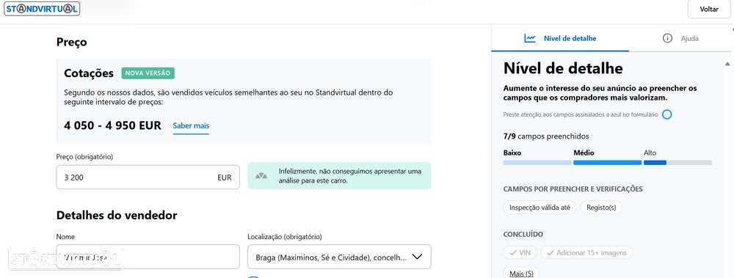Click the Standvirtual logo
This screenshot has width=734, height=278.
pyautogui.click(x=42, y=8)
